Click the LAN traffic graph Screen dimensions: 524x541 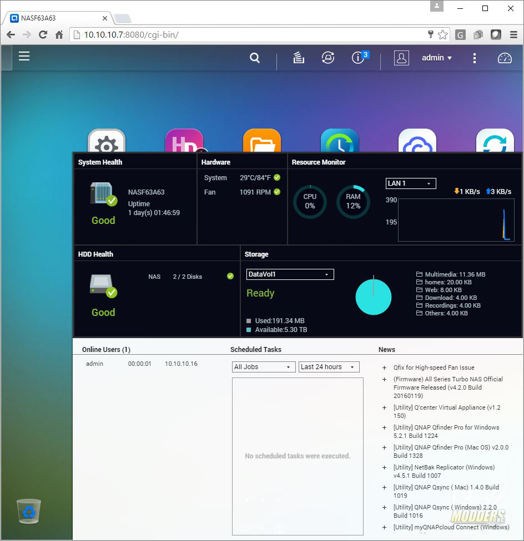click(456, 220)
